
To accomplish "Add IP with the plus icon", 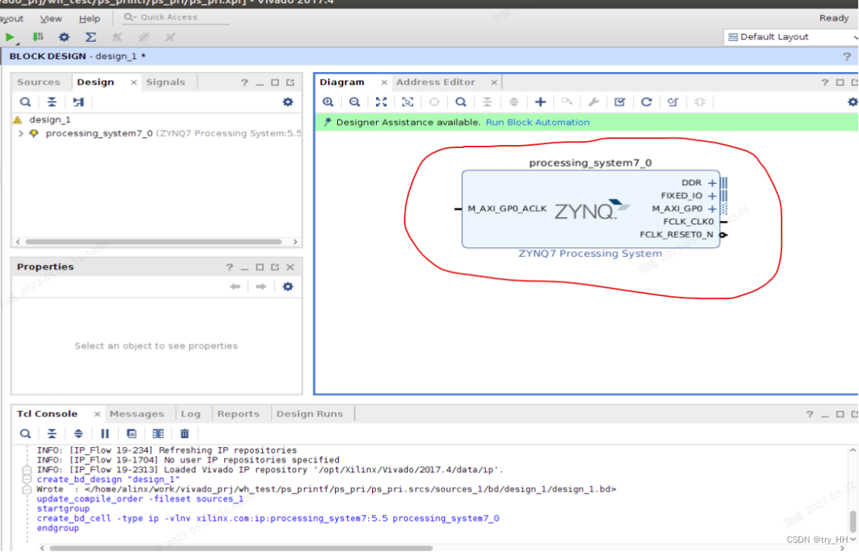I will coord(540,102).
